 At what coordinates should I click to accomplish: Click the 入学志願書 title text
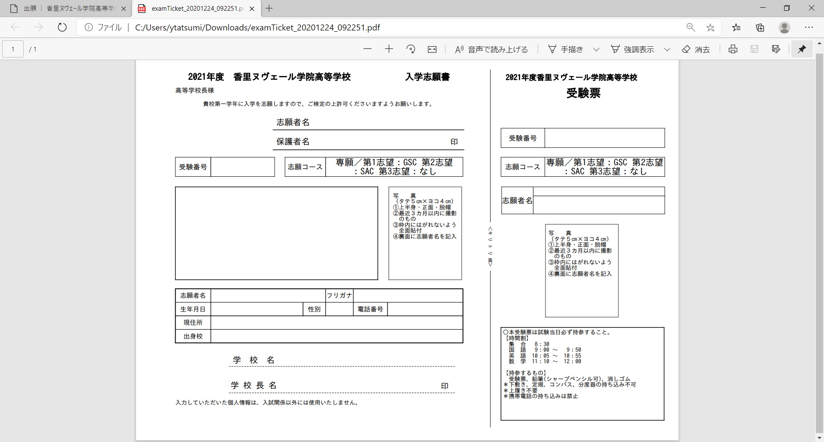pos(427,77)
